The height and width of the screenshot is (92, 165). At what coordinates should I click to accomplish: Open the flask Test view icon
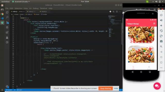tap(7, 37)
